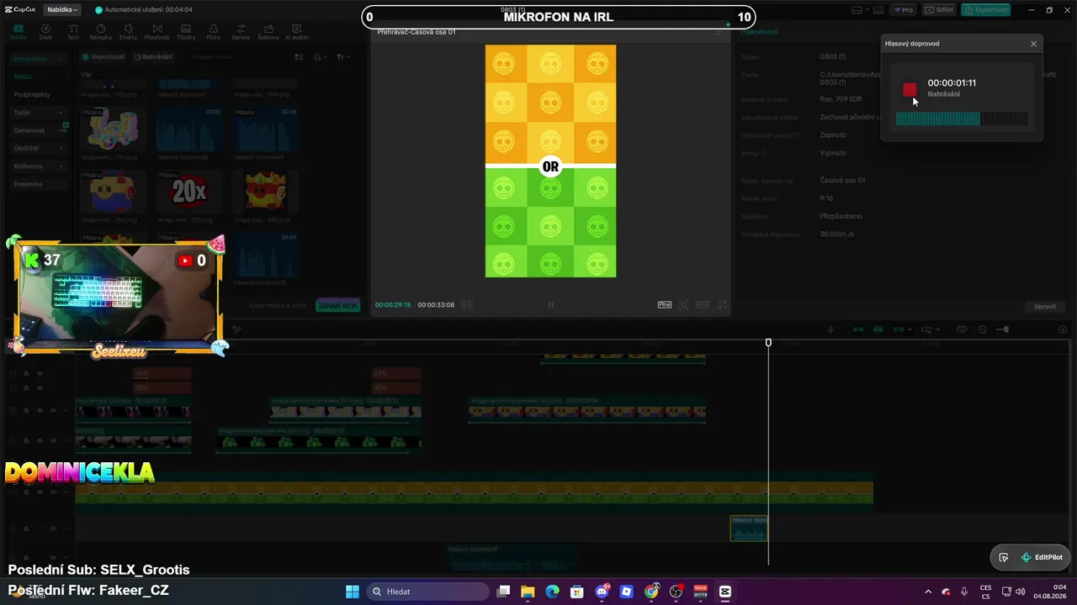Image resolution: width=1077 pixels, height=605 pixels.
Task: Click the timeline playhead marker
Action: [768, 343]
